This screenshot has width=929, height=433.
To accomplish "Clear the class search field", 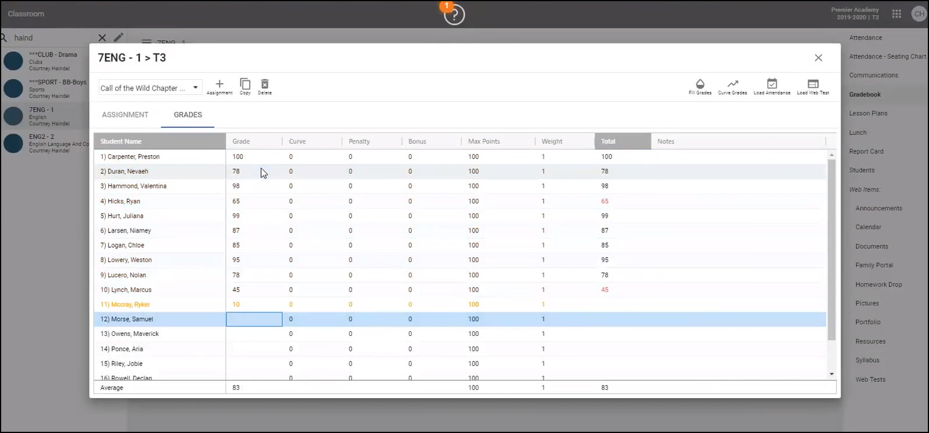I will tap(102, 38).
